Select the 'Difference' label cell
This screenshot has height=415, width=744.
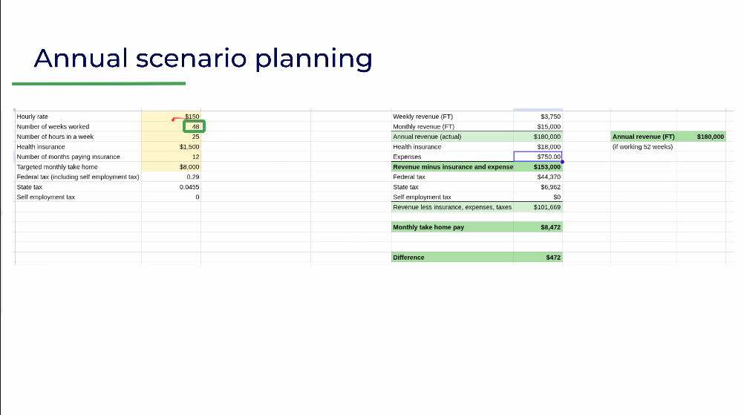coord(452,258)
